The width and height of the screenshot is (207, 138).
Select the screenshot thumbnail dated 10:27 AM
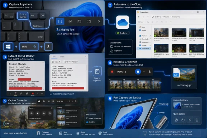(179, 48)
